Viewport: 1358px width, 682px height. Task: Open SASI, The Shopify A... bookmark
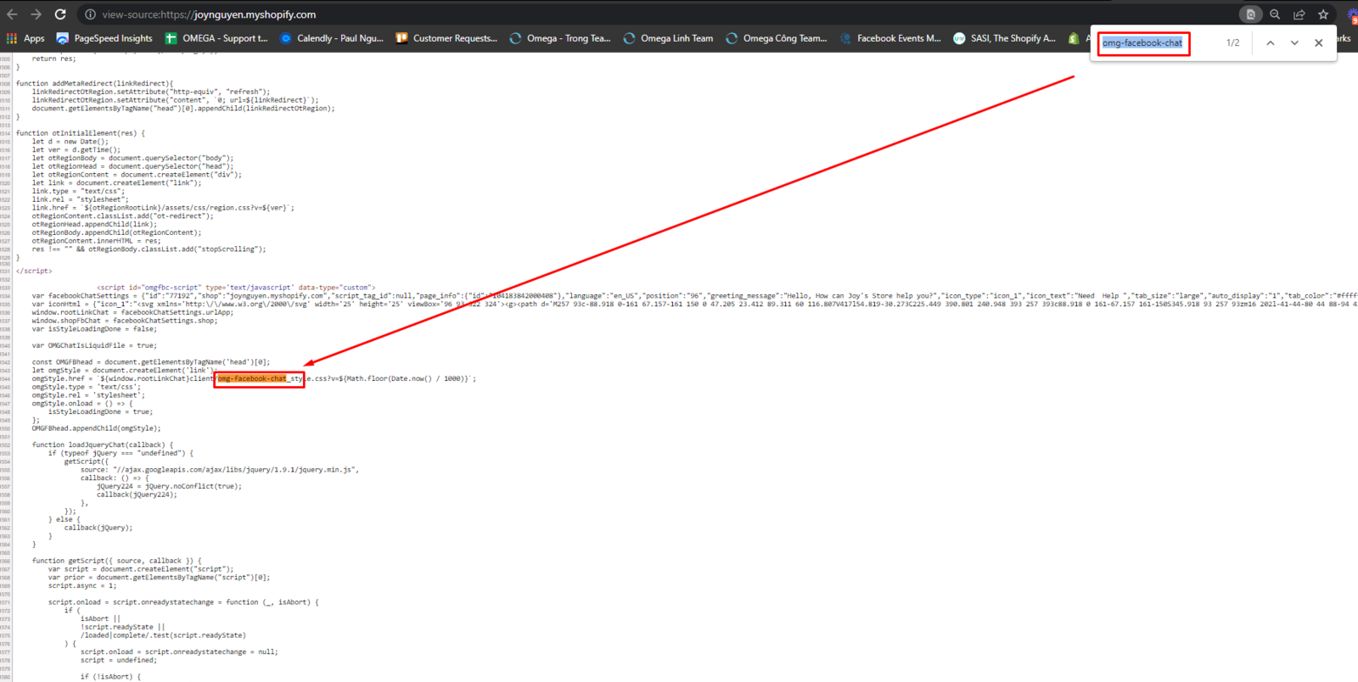(1005, 38)
